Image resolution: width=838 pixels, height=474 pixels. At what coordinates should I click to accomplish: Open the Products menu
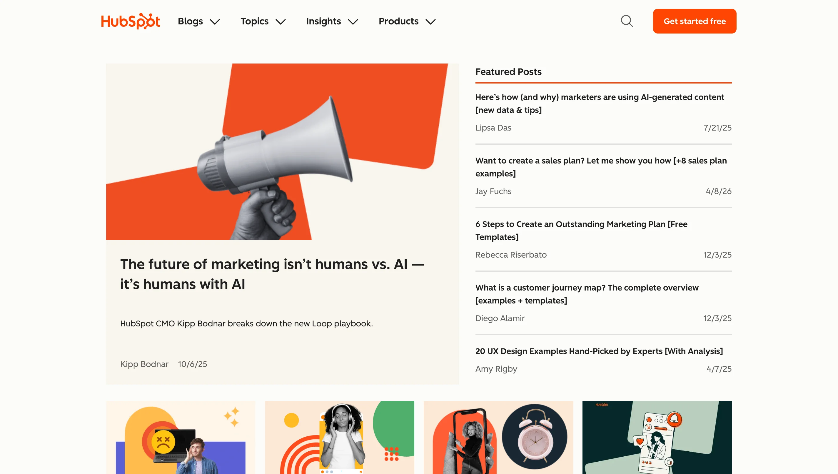coord(398,21)
